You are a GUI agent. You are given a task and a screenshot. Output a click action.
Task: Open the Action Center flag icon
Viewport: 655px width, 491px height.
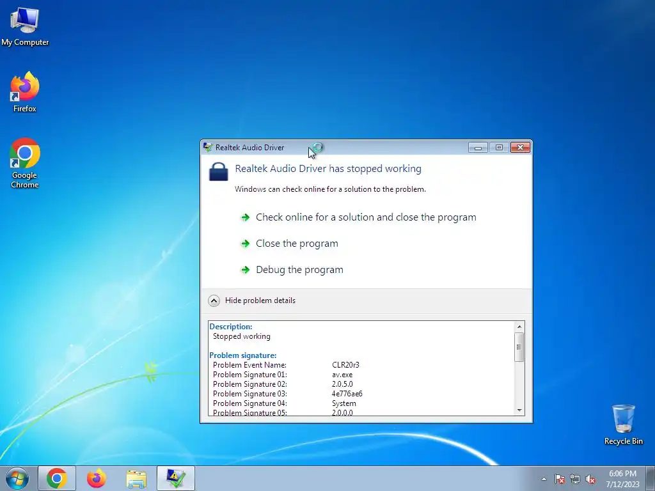559,479
